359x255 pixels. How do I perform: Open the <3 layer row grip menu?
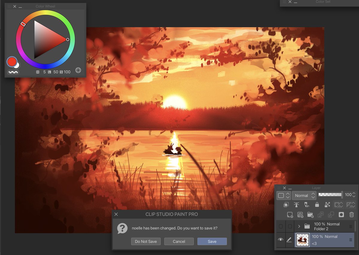351,239
